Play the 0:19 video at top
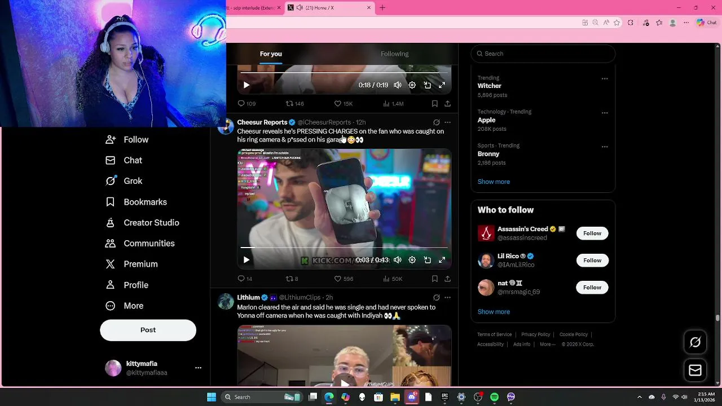 click(246, 85)
